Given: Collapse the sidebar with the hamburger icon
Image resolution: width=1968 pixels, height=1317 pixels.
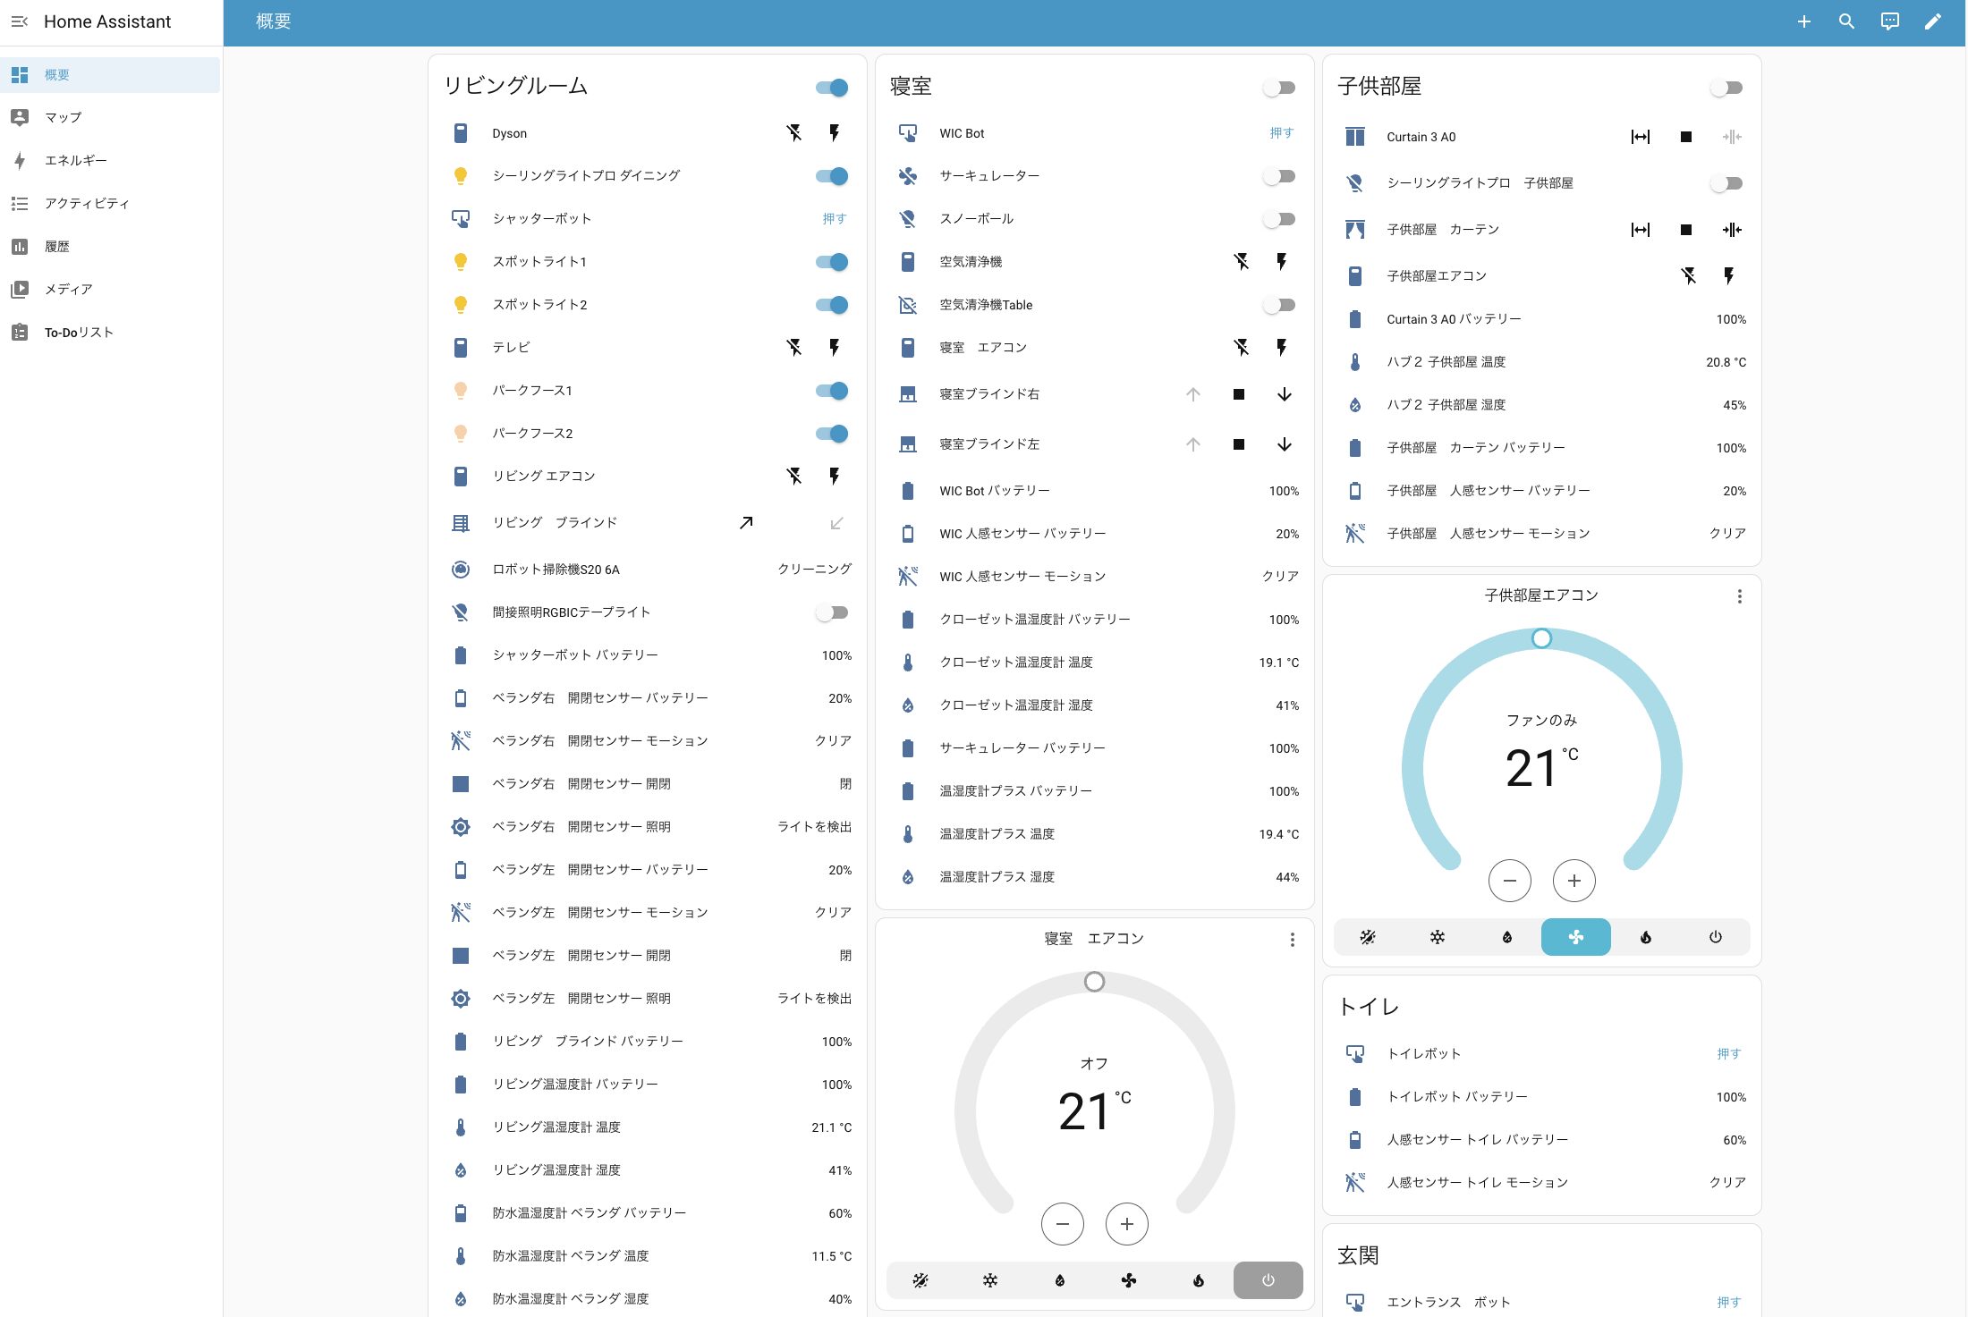Looking at the screenshot, I should point(19,21).
